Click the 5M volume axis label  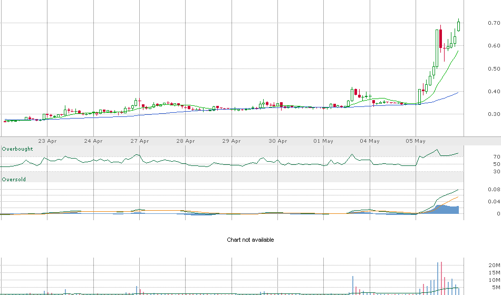pos(496,288)
